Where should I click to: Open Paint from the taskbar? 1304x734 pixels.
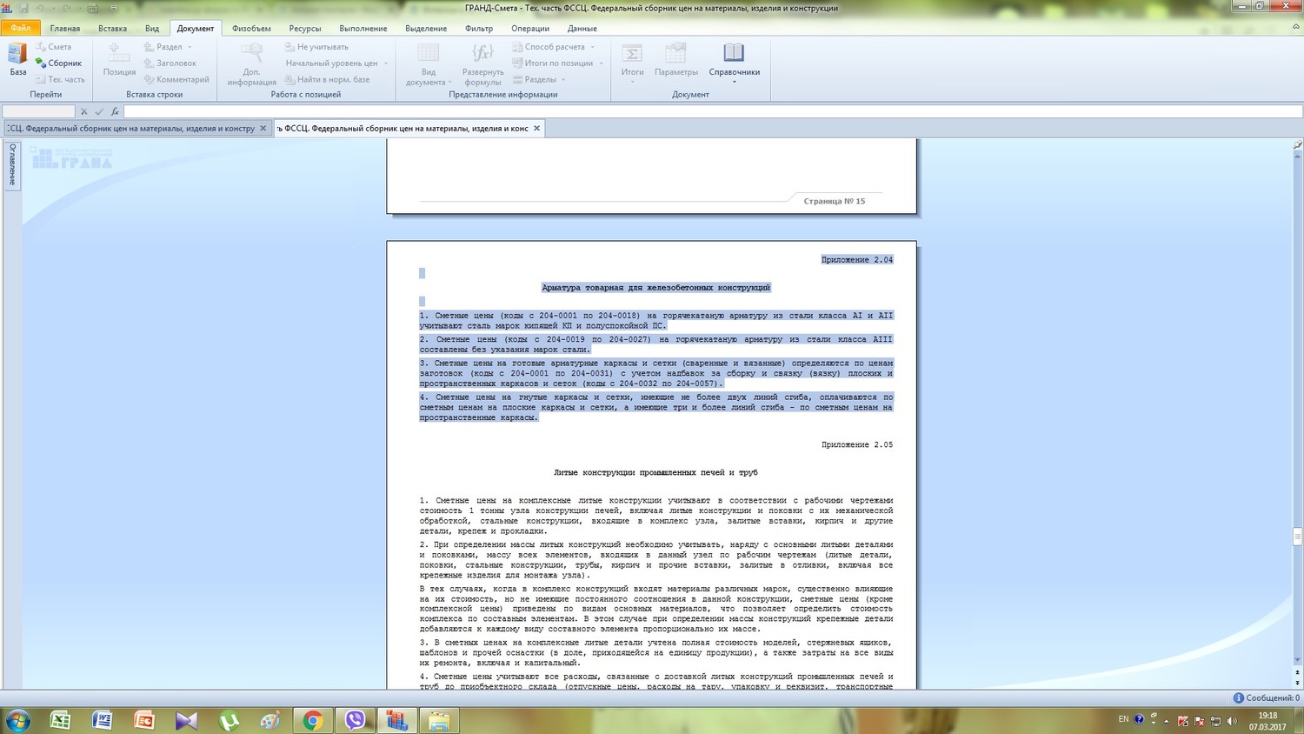click(270, 720)
